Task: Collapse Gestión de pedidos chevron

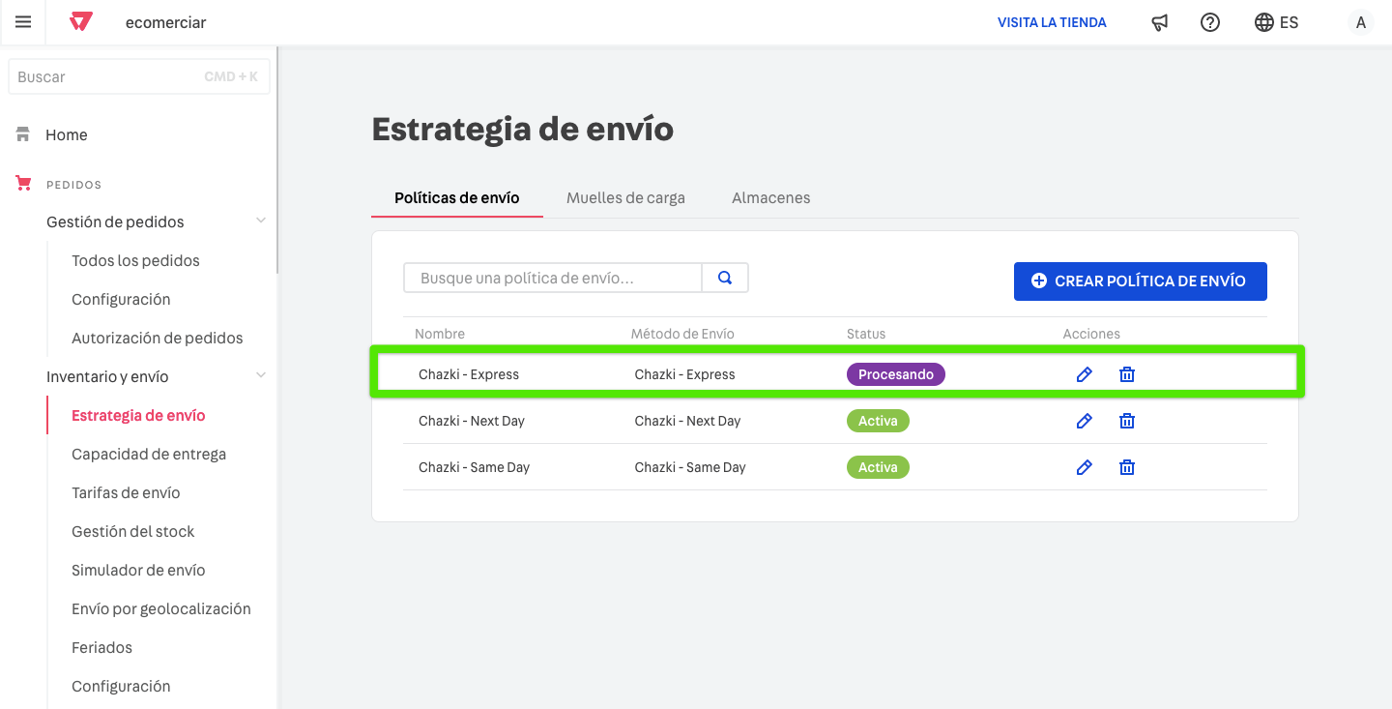Action: point(261,222)
